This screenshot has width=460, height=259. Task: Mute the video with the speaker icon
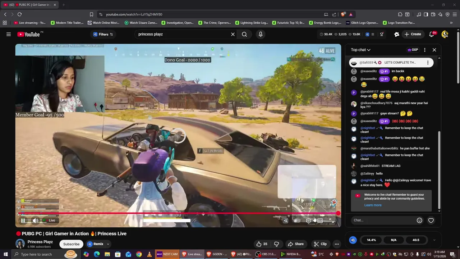click(35, 221)
